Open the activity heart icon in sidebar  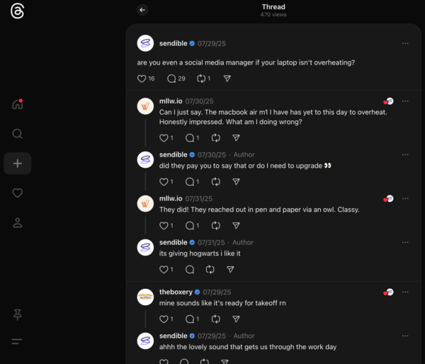(18, 193)
